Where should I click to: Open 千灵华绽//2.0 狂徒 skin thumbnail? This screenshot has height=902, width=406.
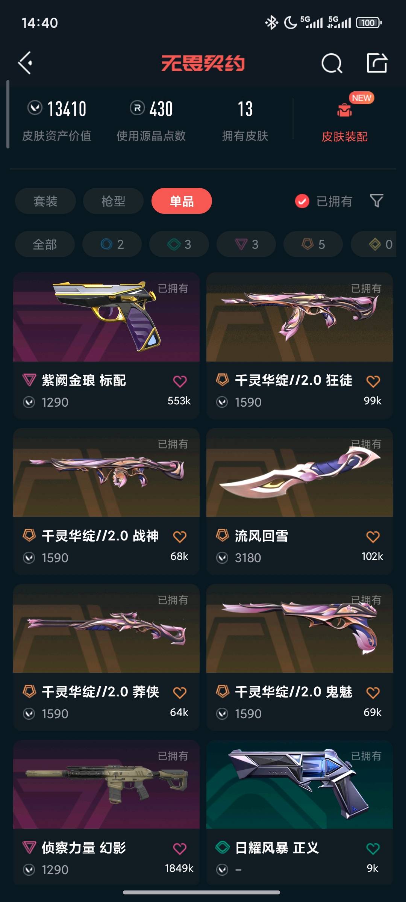[x=300, y=317]
